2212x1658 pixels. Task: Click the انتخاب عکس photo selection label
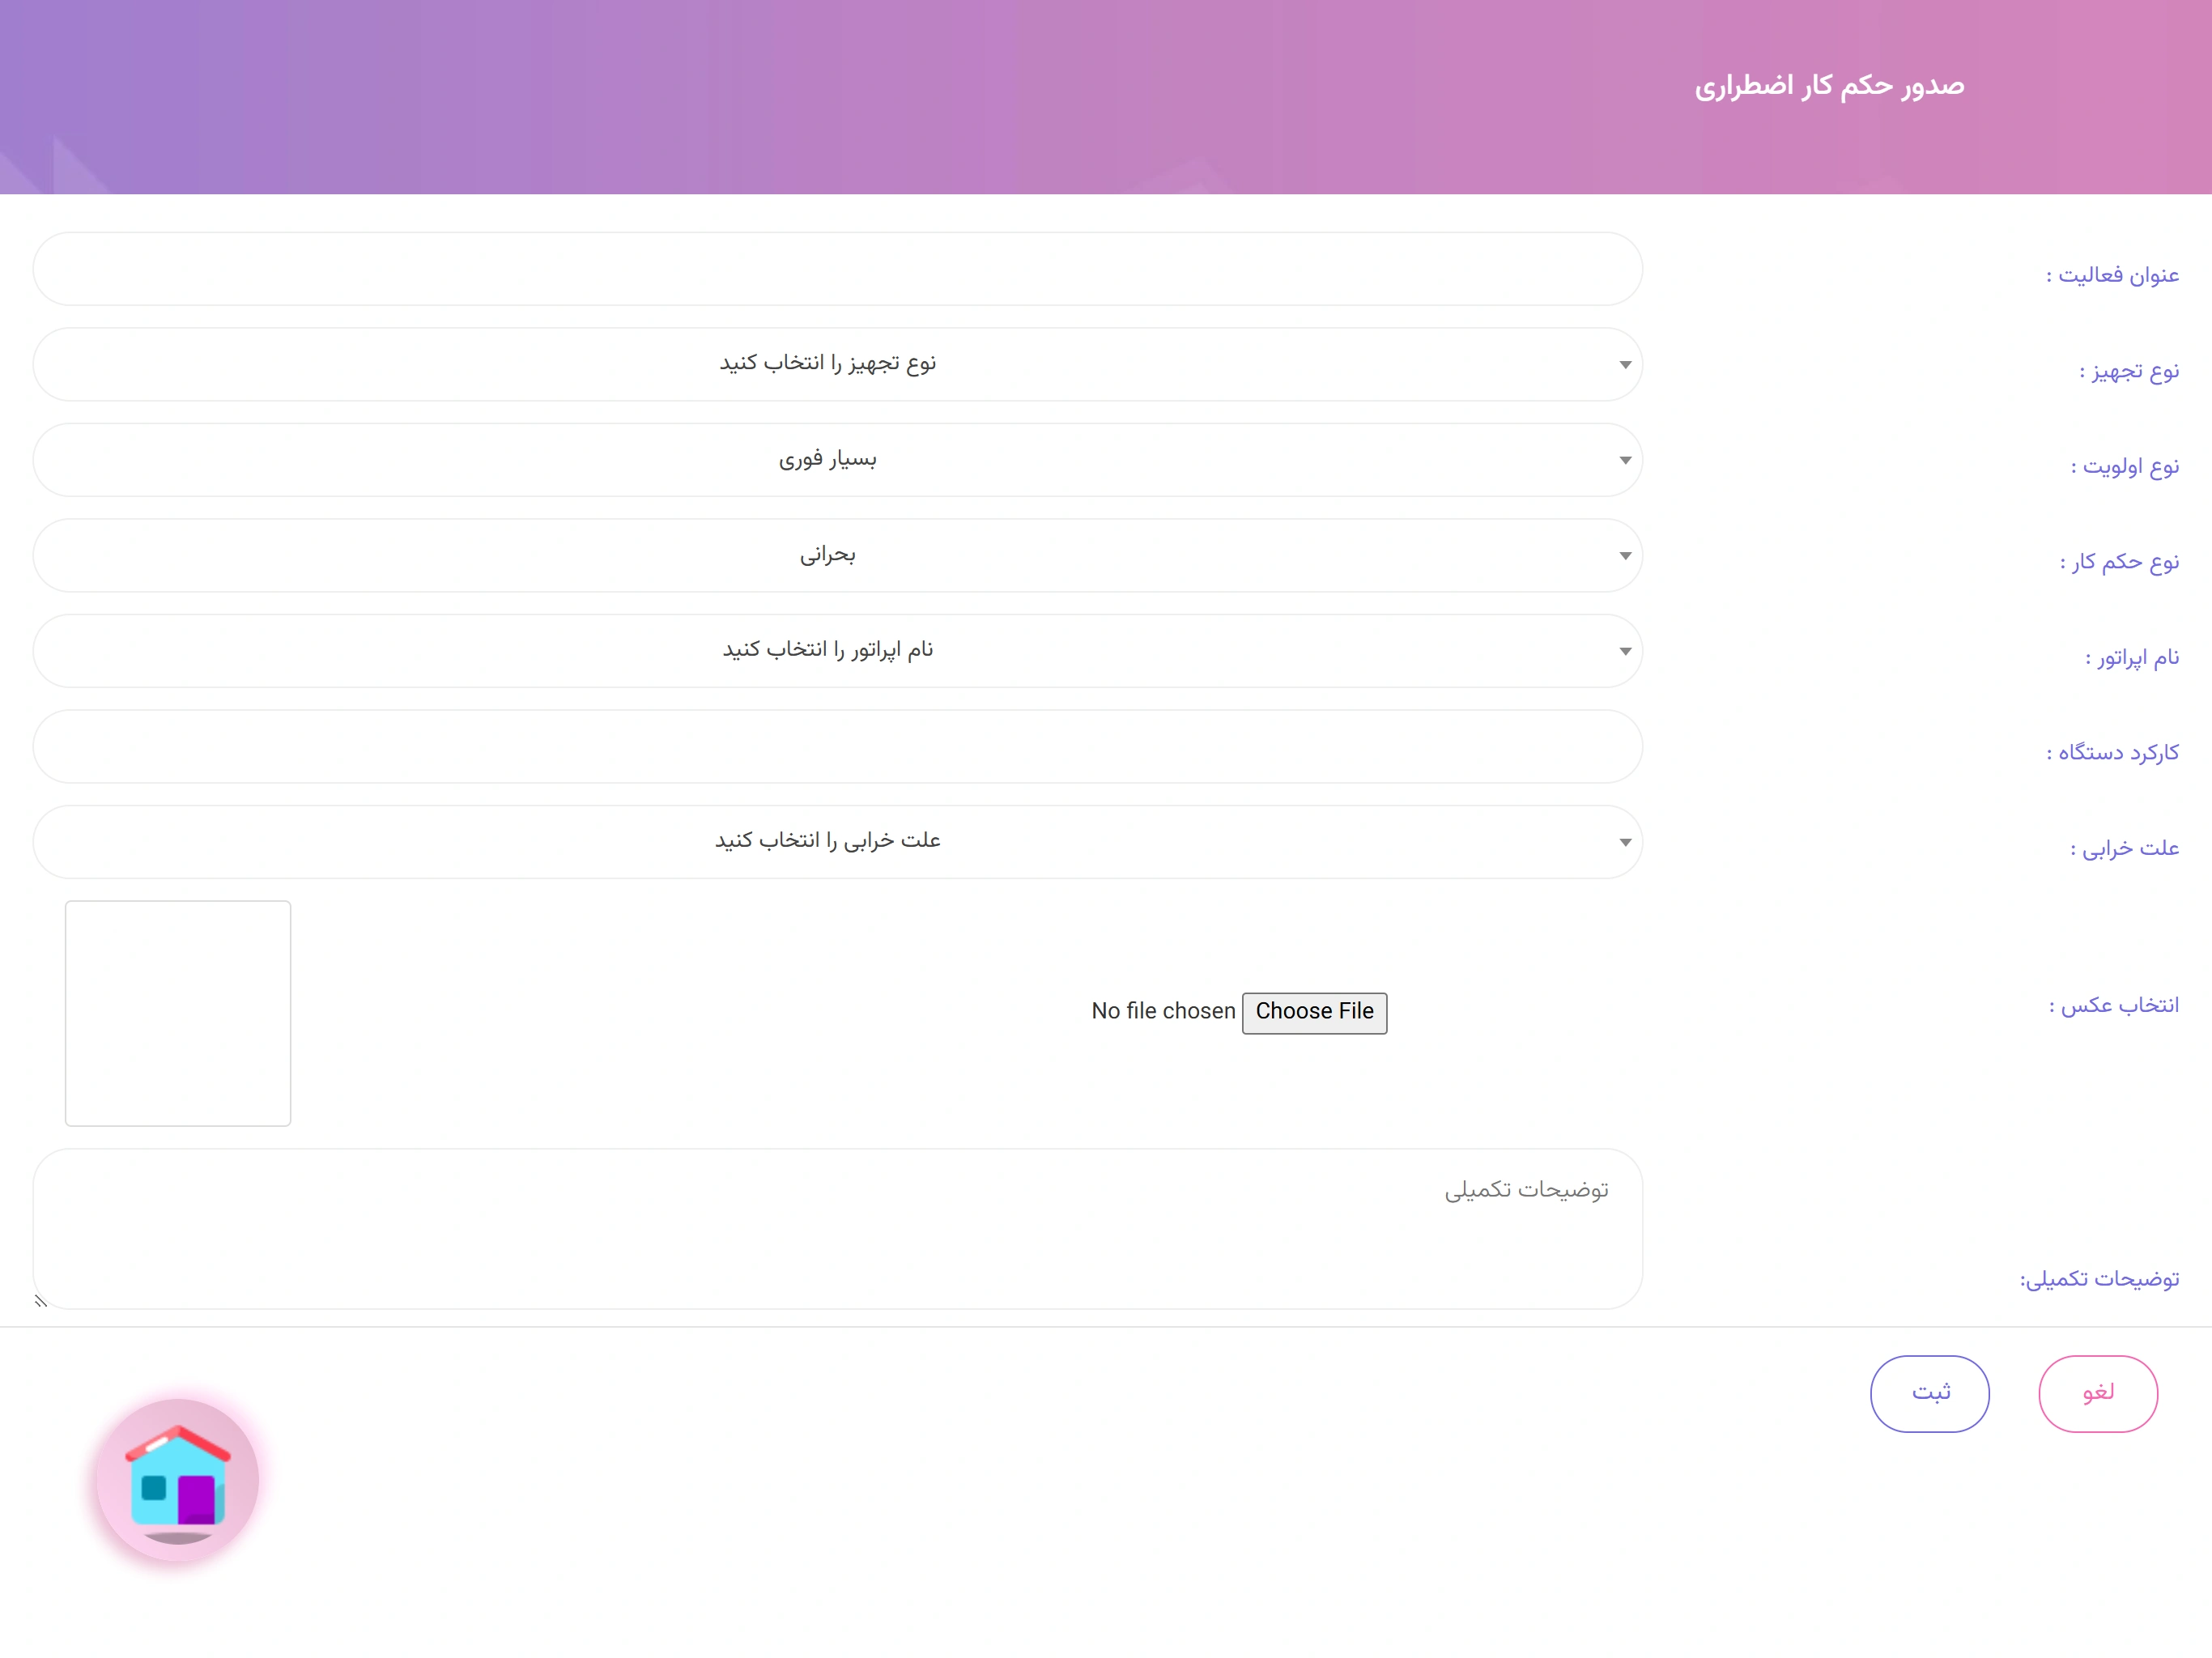point(2113,1005)
